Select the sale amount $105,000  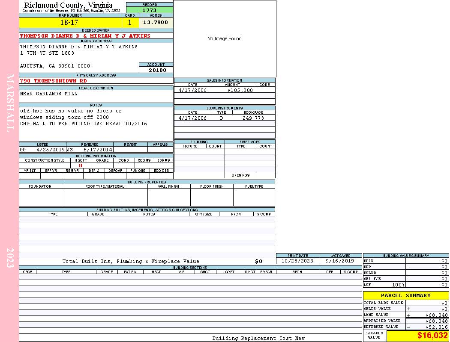[240, 90]
